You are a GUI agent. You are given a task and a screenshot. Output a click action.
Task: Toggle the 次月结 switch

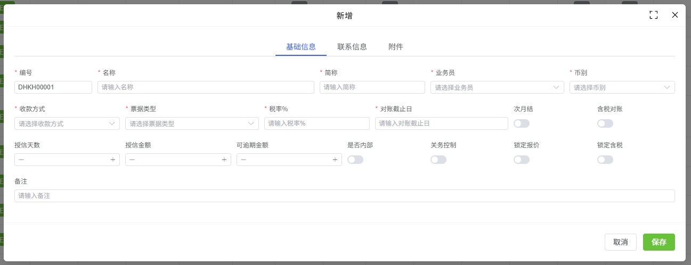(522, 123)
